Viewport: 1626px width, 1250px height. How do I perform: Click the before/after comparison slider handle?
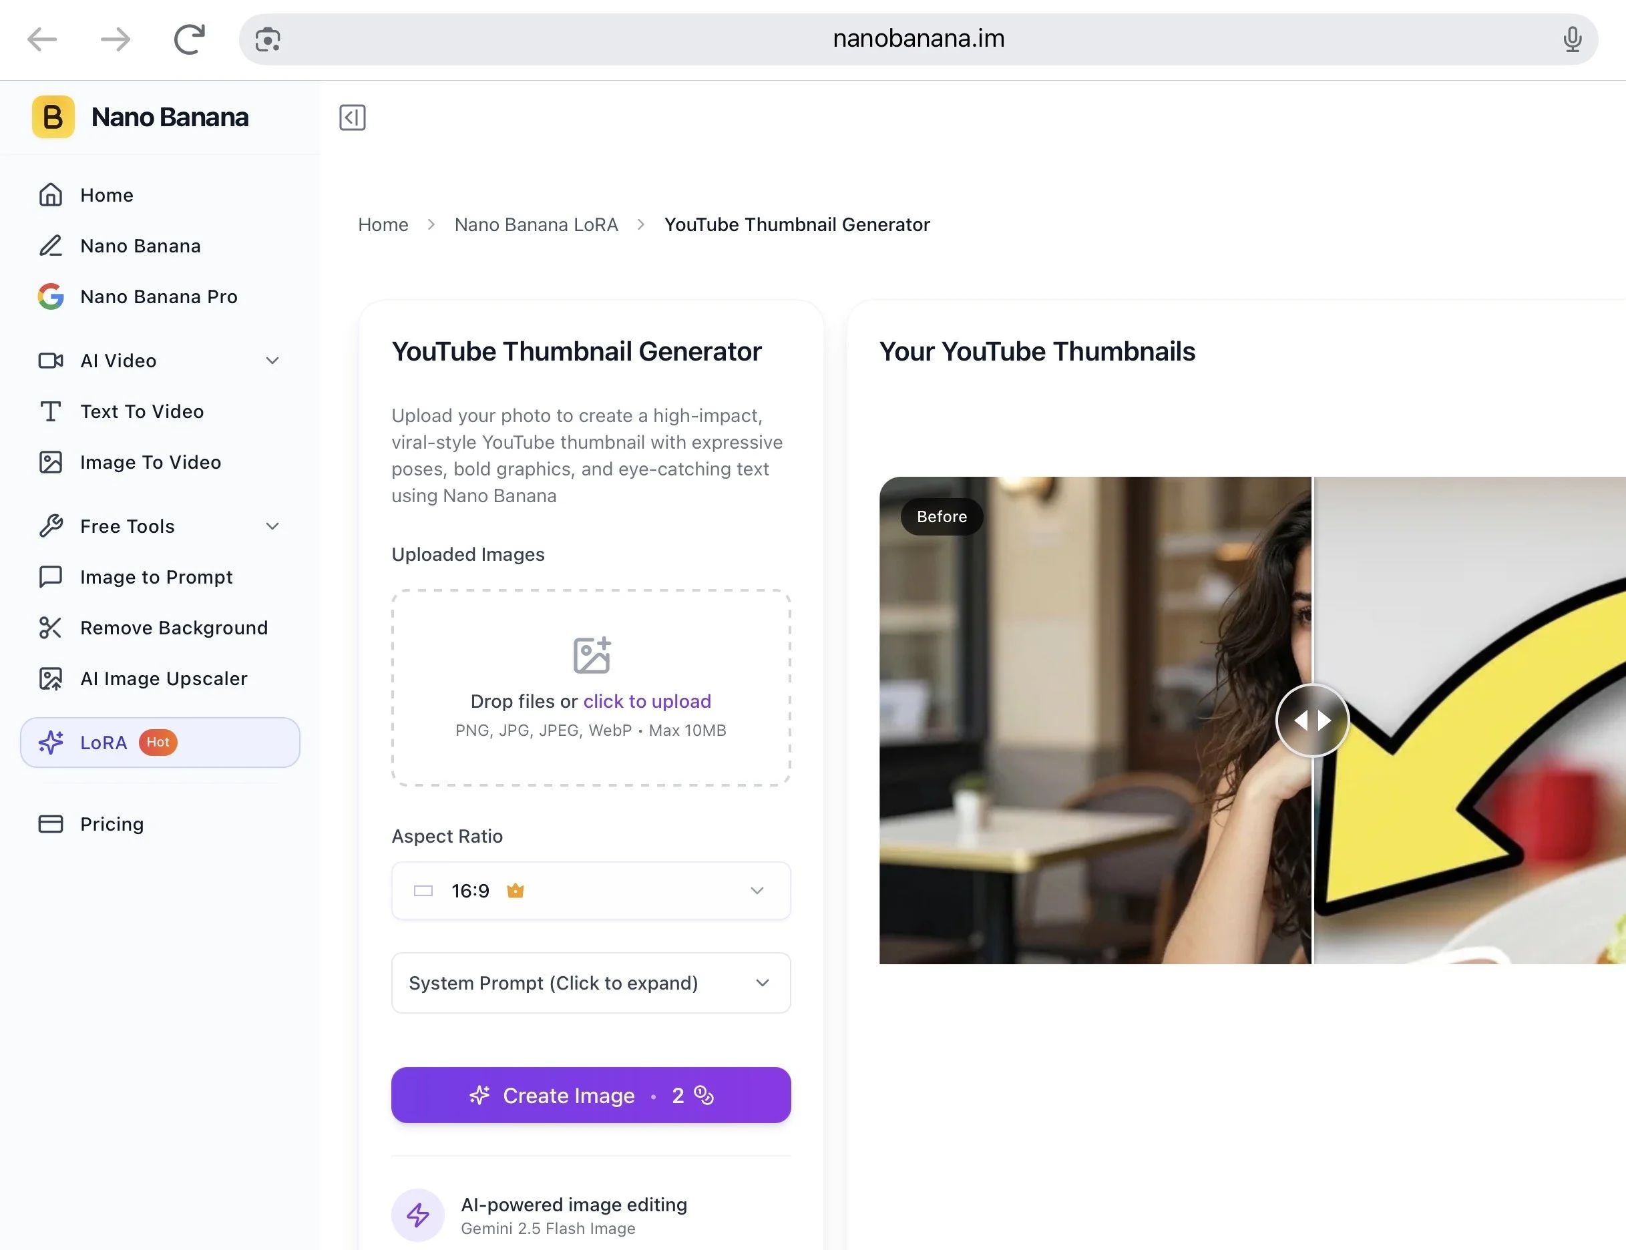1312,720
